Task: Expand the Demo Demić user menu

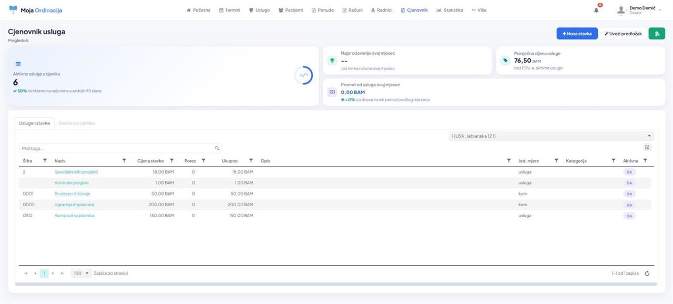Action: [x=639, y=10]
